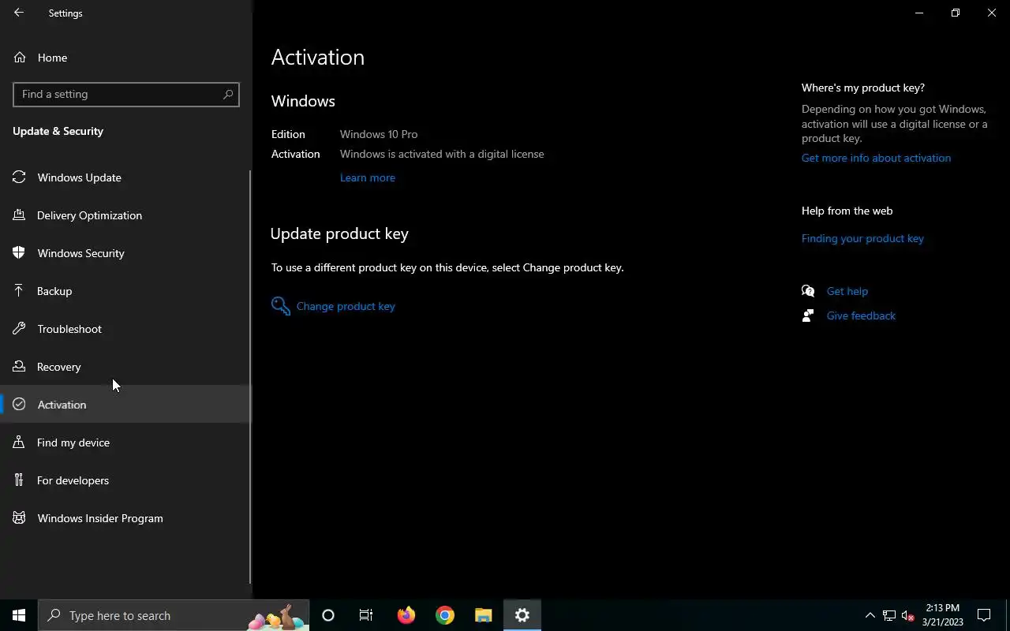Click the key icon beside Change product key
Screen dimensions: 1010x631
click(x=280, y=306)
